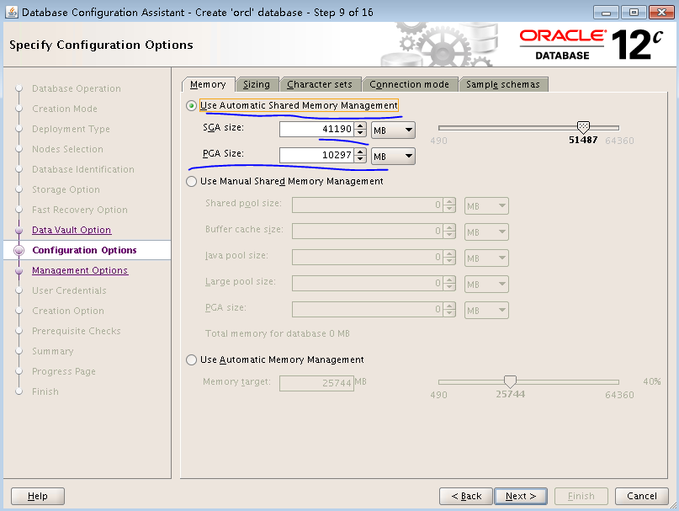Click Nodes Selection step label

click(x=67, y=149)
